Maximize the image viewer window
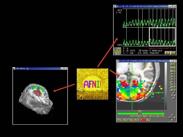This screenshot has width=183, height=137. pyautogui.click(x=173, y=61)
